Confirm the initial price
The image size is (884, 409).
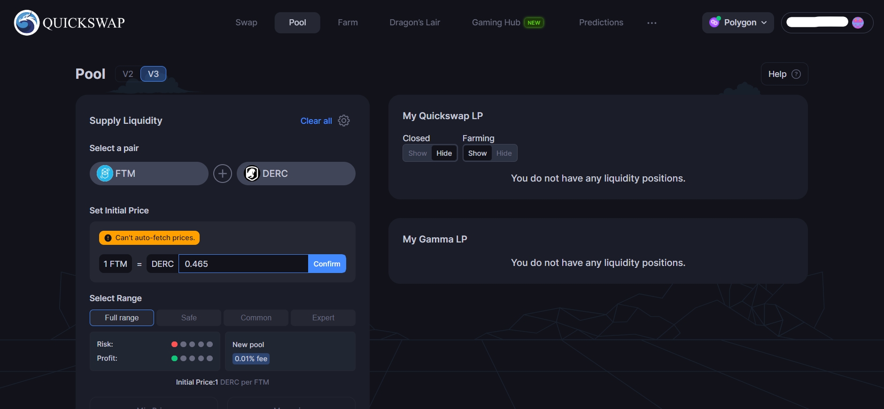pyautogui.click(x=327, y=264)
